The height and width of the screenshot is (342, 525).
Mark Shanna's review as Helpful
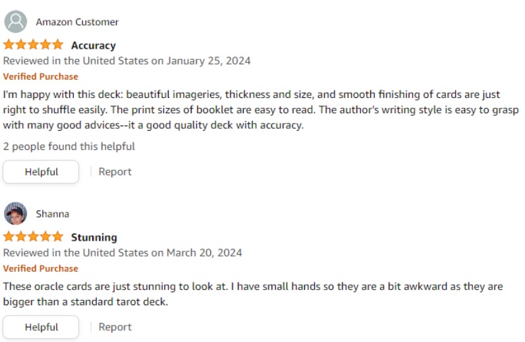click(x=41, y=327)
